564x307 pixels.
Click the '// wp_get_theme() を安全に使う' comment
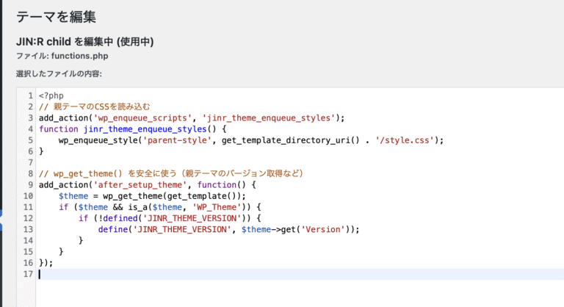coord(171,174)
